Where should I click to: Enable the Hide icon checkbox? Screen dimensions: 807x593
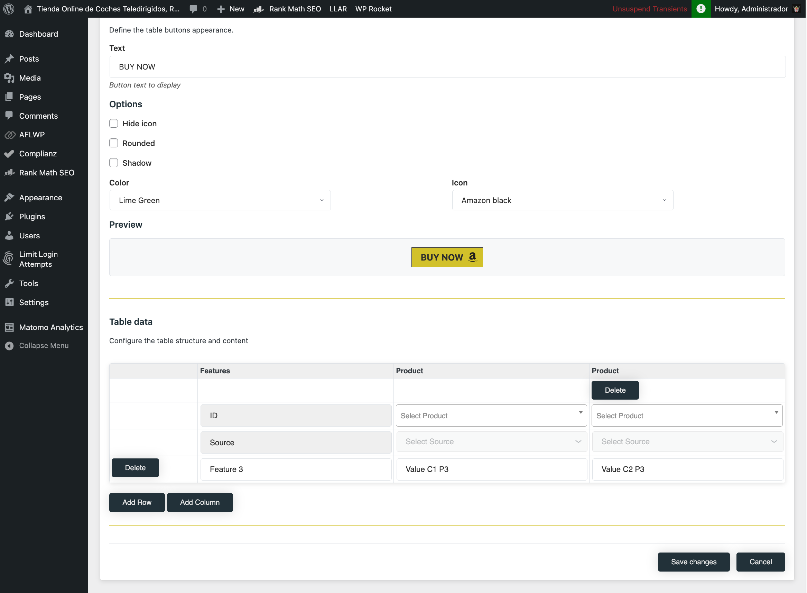pyautogui.click(x=113, y=124)
